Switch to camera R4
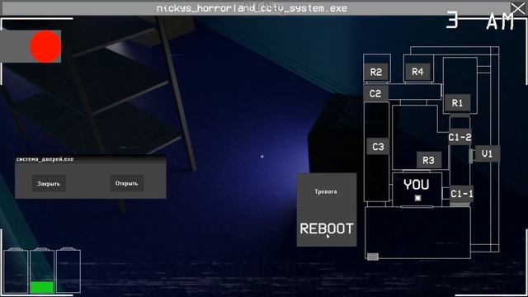This screenshot has height=297, width=528. pos(417,72)
